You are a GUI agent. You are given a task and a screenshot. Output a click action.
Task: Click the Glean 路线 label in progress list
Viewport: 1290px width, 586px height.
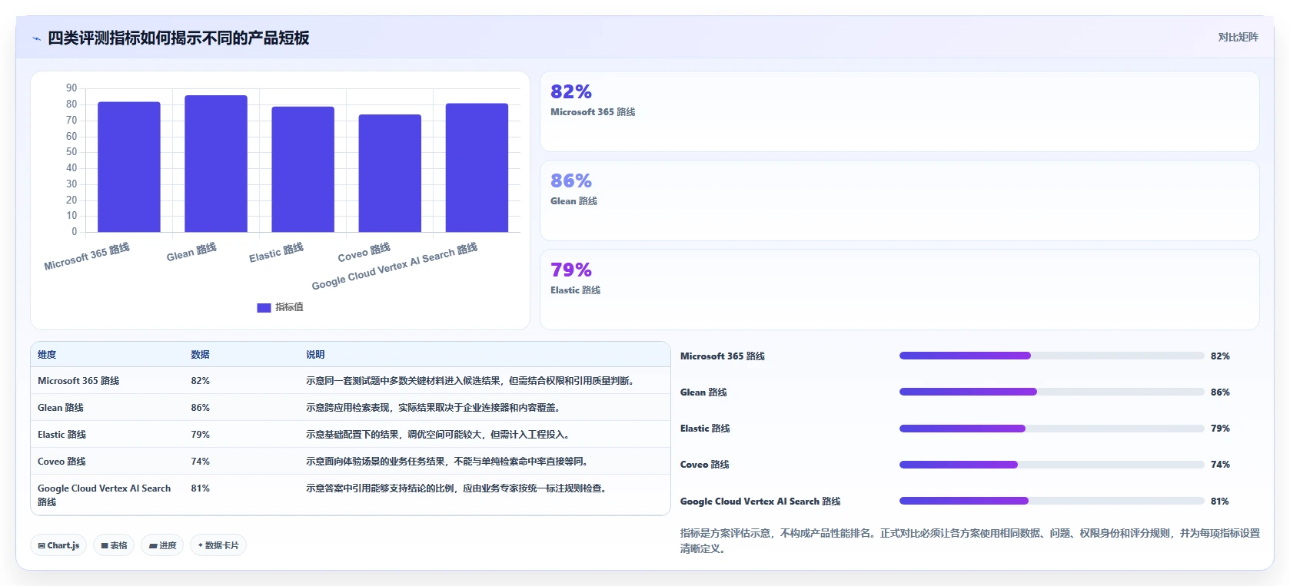coord(703,392)
